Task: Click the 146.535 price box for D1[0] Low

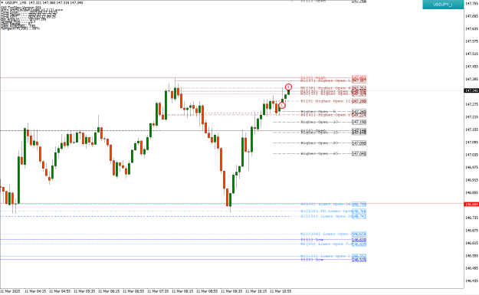Action: click(x=359, y=260)
